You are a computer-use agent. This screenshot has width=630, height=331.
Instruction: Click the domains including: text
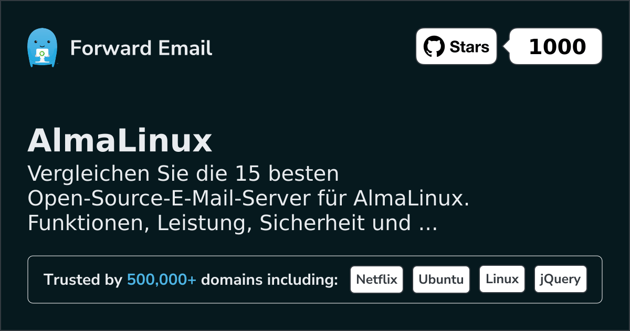[269, 280]
